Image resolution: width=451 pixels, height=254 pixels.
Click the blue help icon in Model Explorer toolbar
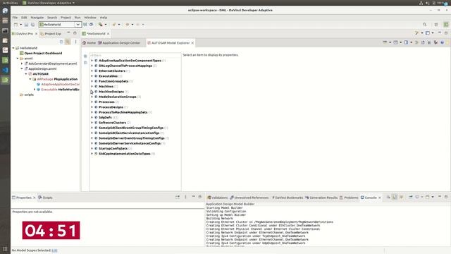[442, 42]
